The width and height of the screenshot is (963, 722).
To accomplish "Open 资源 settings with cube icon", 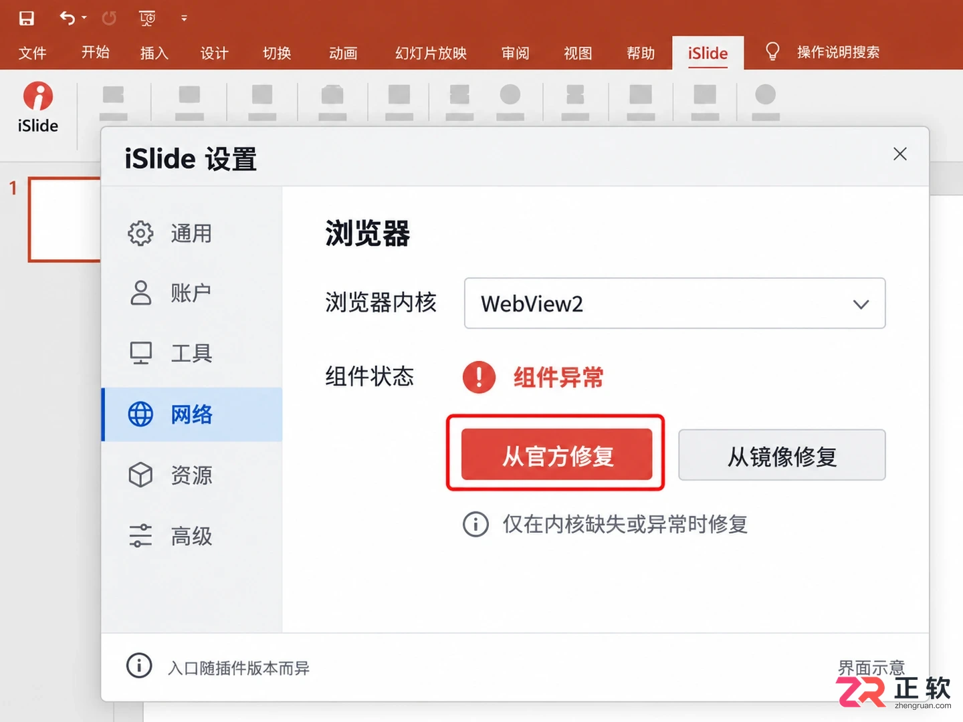I will [x=191, y=475].
